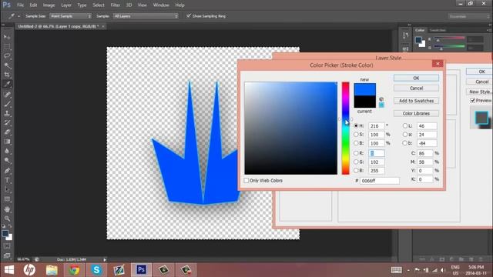Pick a color in the saturation field
The height and width of the screenshot is (277, 493).
291,128
